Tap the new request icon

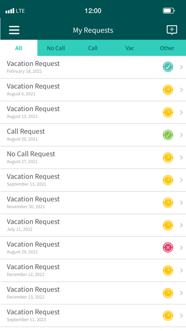point(172,30)
